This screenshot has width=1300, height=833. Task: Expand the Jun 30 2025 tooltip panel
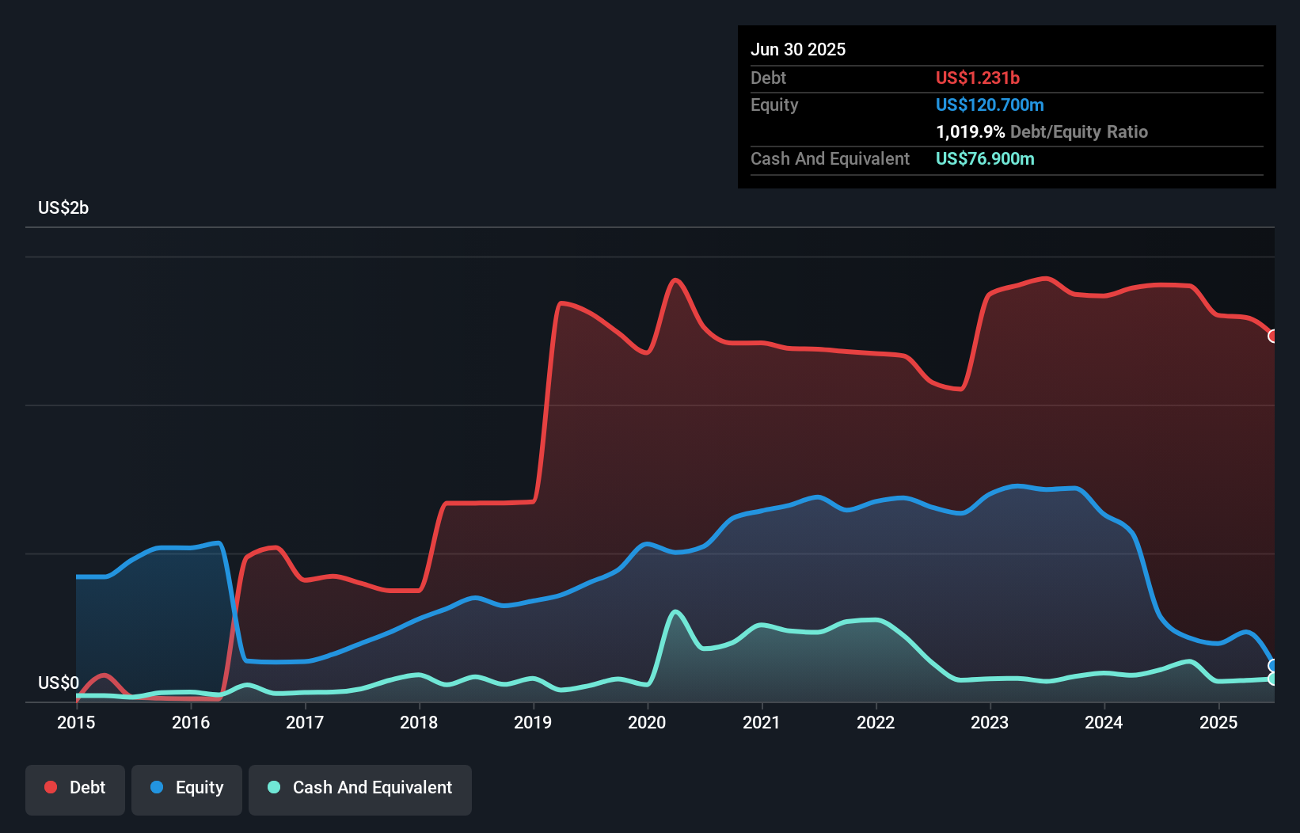(x=798, y=49)
